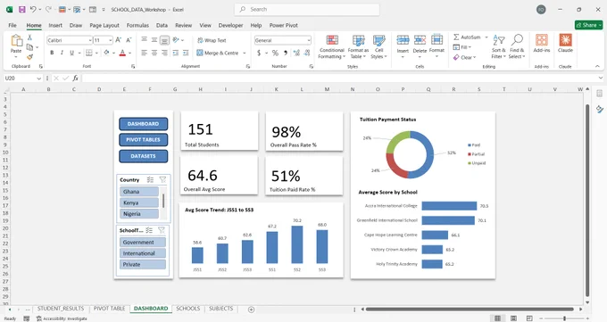Open the General number format dropdown
Screen dimensions: 607x322
point(309,40)
